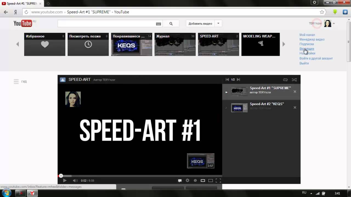
Task: Open the Yandex browser taskbar icon
Action: tap(32, 193)
